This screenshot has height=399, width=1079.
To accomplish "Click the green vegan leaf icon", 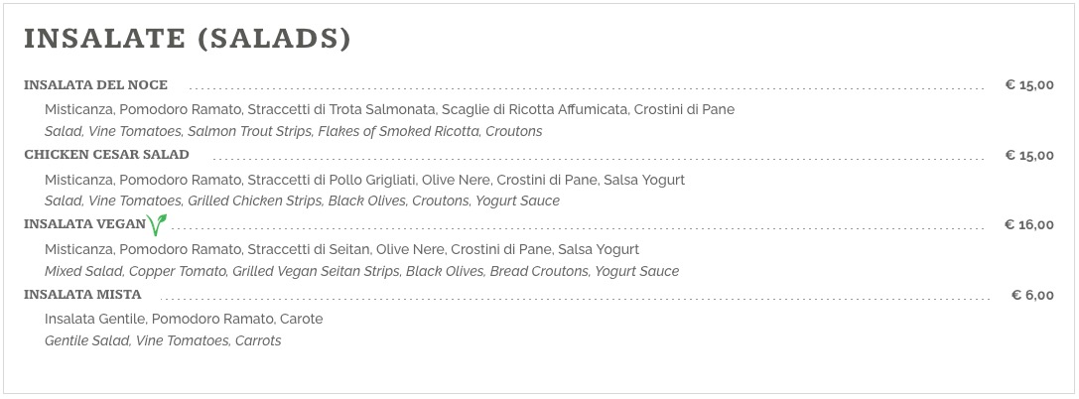I will tap(157, 224).
